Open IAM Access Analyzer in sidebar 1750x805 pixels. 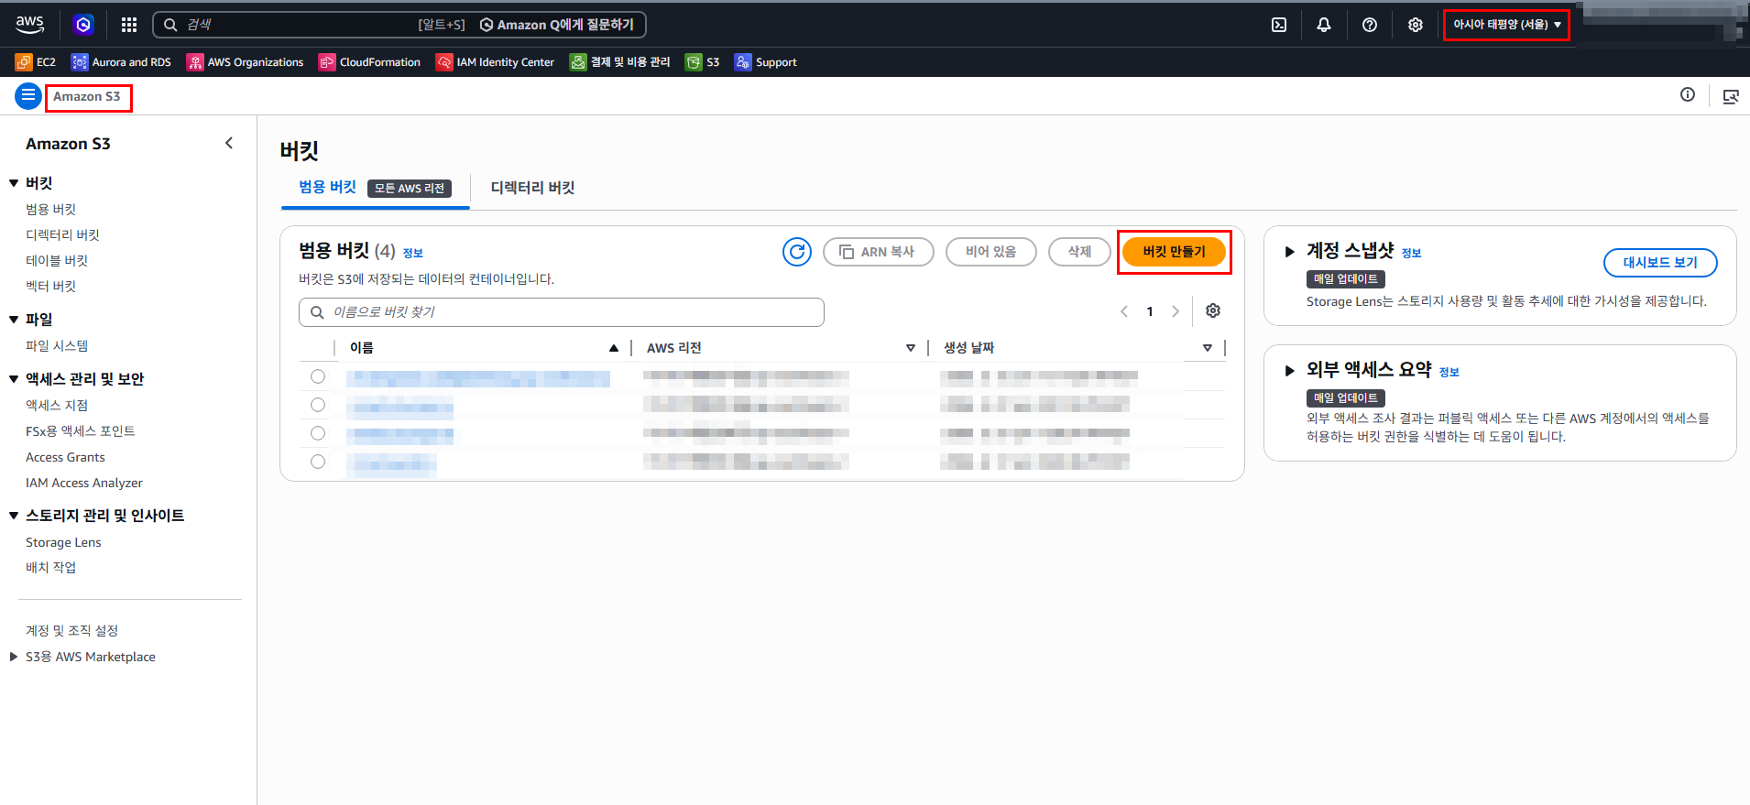[84, 483]
